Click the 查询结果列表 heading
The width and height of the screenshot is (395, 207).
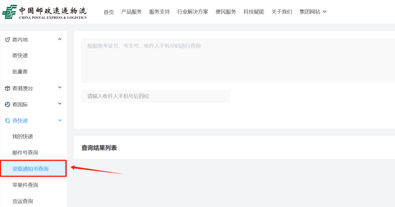pyautogui.click(x=99, y=148)
